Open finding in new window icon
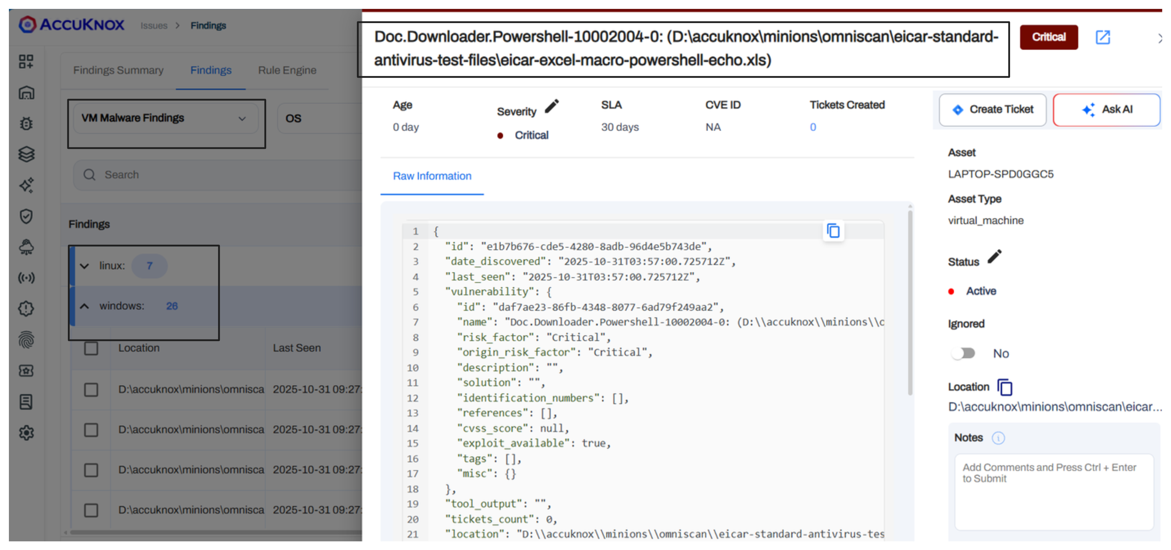1171x550 pixels. (x=1102, y=37)
